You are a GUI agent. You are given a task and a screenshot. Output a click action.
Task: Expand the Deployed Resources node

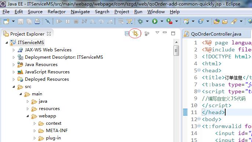pyautogui.click(x=14, y=79)
